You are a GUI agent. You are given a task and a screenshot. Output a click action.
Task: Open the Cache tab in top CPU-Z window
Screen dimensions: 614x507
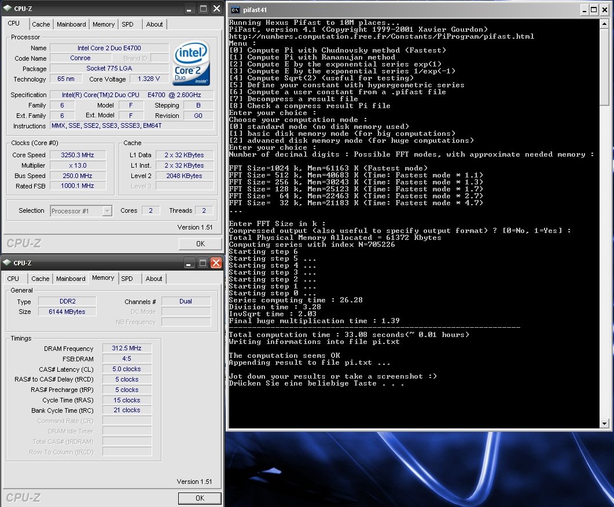[41, 24]
